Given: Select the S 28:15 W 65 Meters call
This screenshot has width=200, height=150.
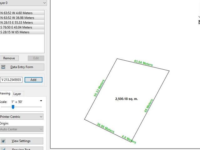Looking at the screenshot, I should 22,32.
